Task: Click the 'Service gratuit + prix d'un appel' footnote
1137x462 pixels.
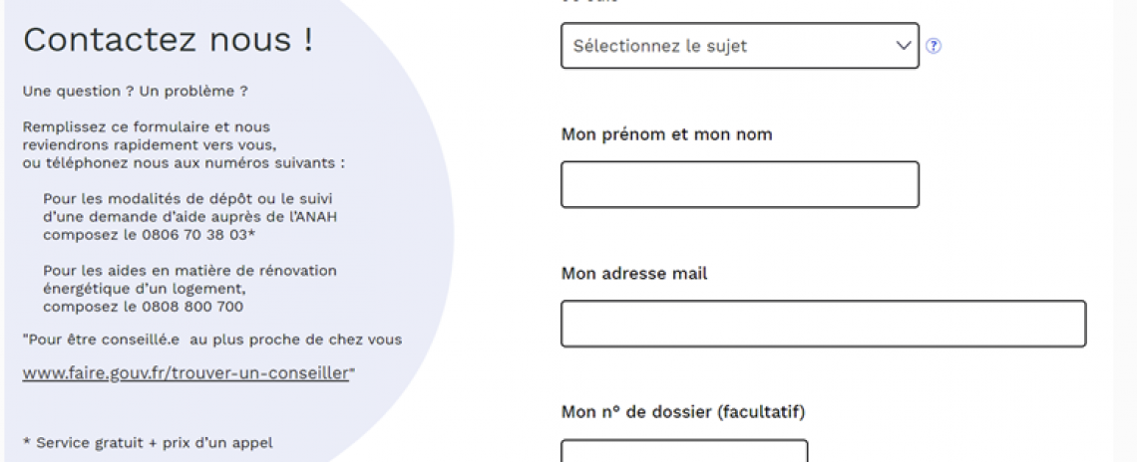Action: coord(148,442)
